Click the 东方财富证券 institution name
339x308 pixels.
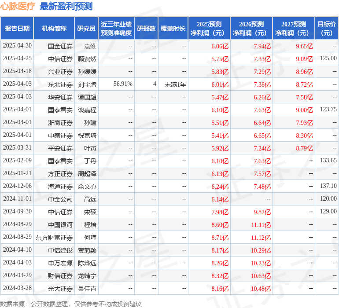pyautogui.click(x=54, y=237)
